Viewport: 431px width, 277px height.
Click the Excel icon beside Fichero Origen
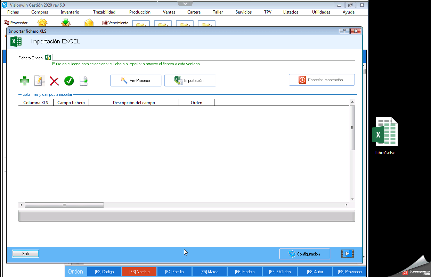click(x=48, y=57)
